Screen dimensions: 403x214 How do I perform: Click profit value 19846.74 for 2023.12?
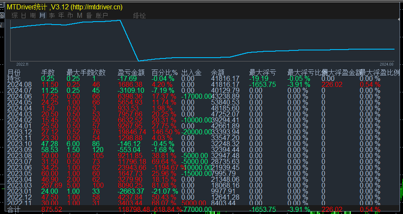[132, 132]
